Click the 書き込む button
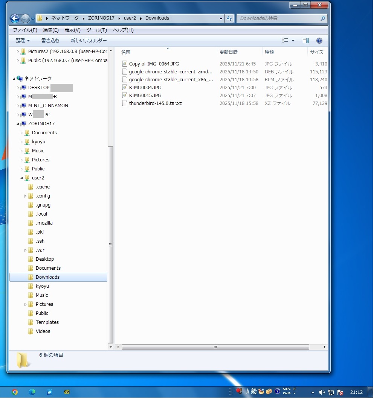Screen dimensions: 374x398 point(50,41)
